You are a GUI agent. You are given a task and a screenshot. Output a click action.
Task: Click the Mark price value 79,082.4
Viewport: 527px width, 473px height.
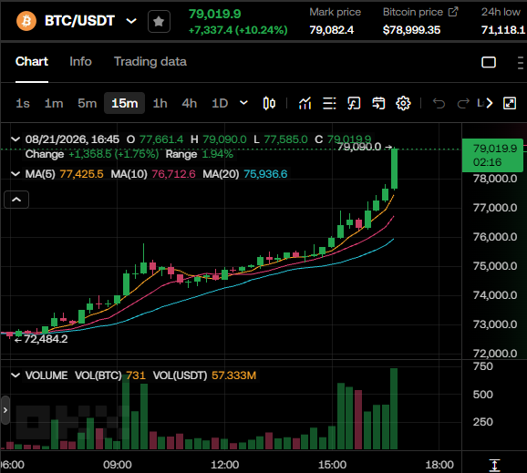pyautogui.click(x=331, y=30)
